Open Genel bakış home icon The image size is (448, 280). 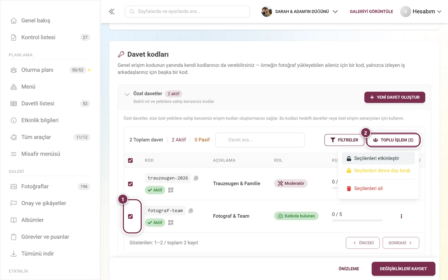click(14, 21)
